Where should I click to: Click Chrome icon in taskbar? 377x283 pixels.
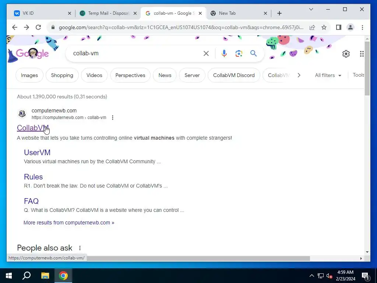(63, 276)
